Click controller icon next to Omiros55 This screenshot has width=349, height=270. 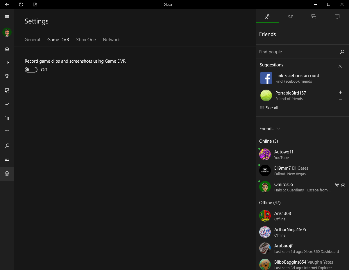point(343,185)
